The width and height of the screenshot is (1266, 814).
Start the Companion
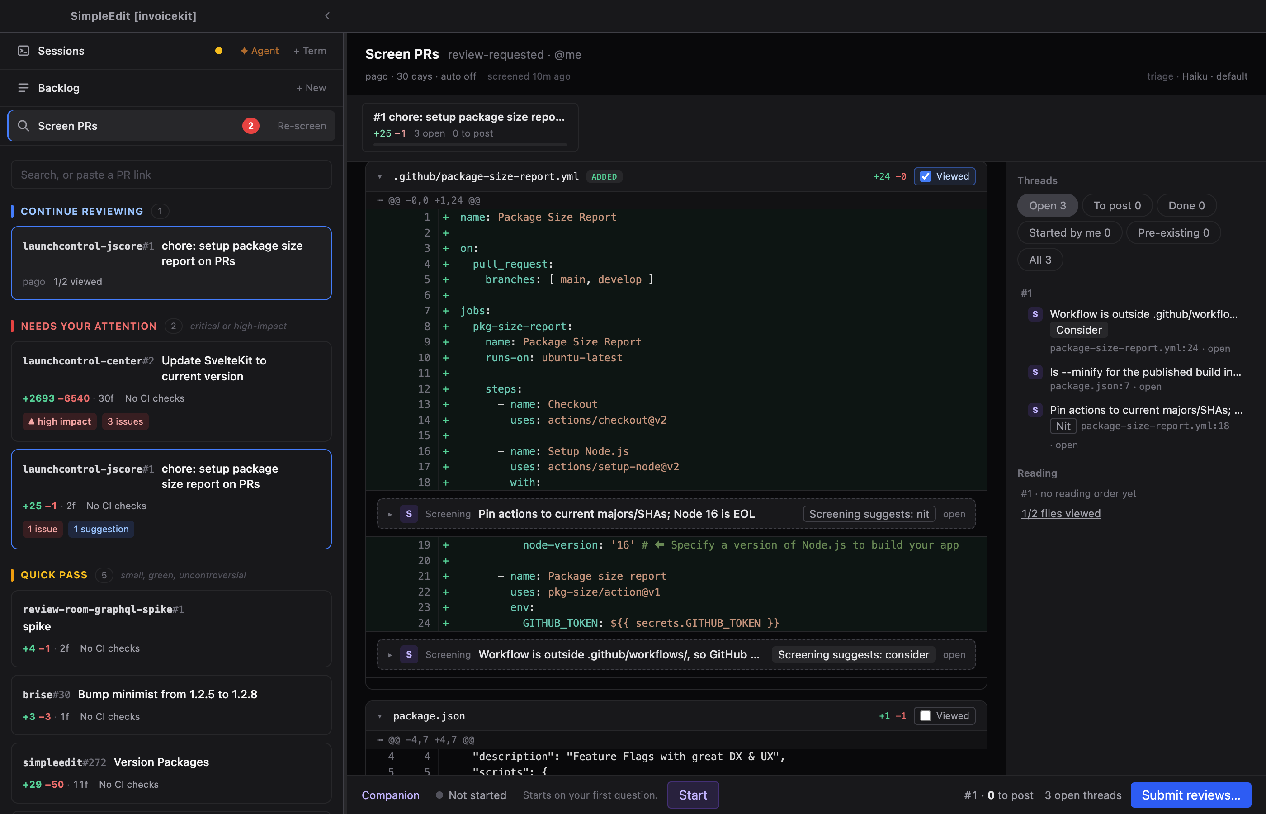(x=693, y=795)
